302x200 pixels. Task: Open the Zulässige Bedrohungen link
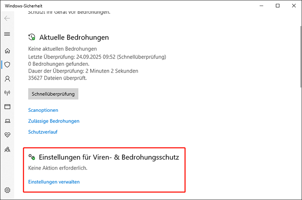pos(53,121)
